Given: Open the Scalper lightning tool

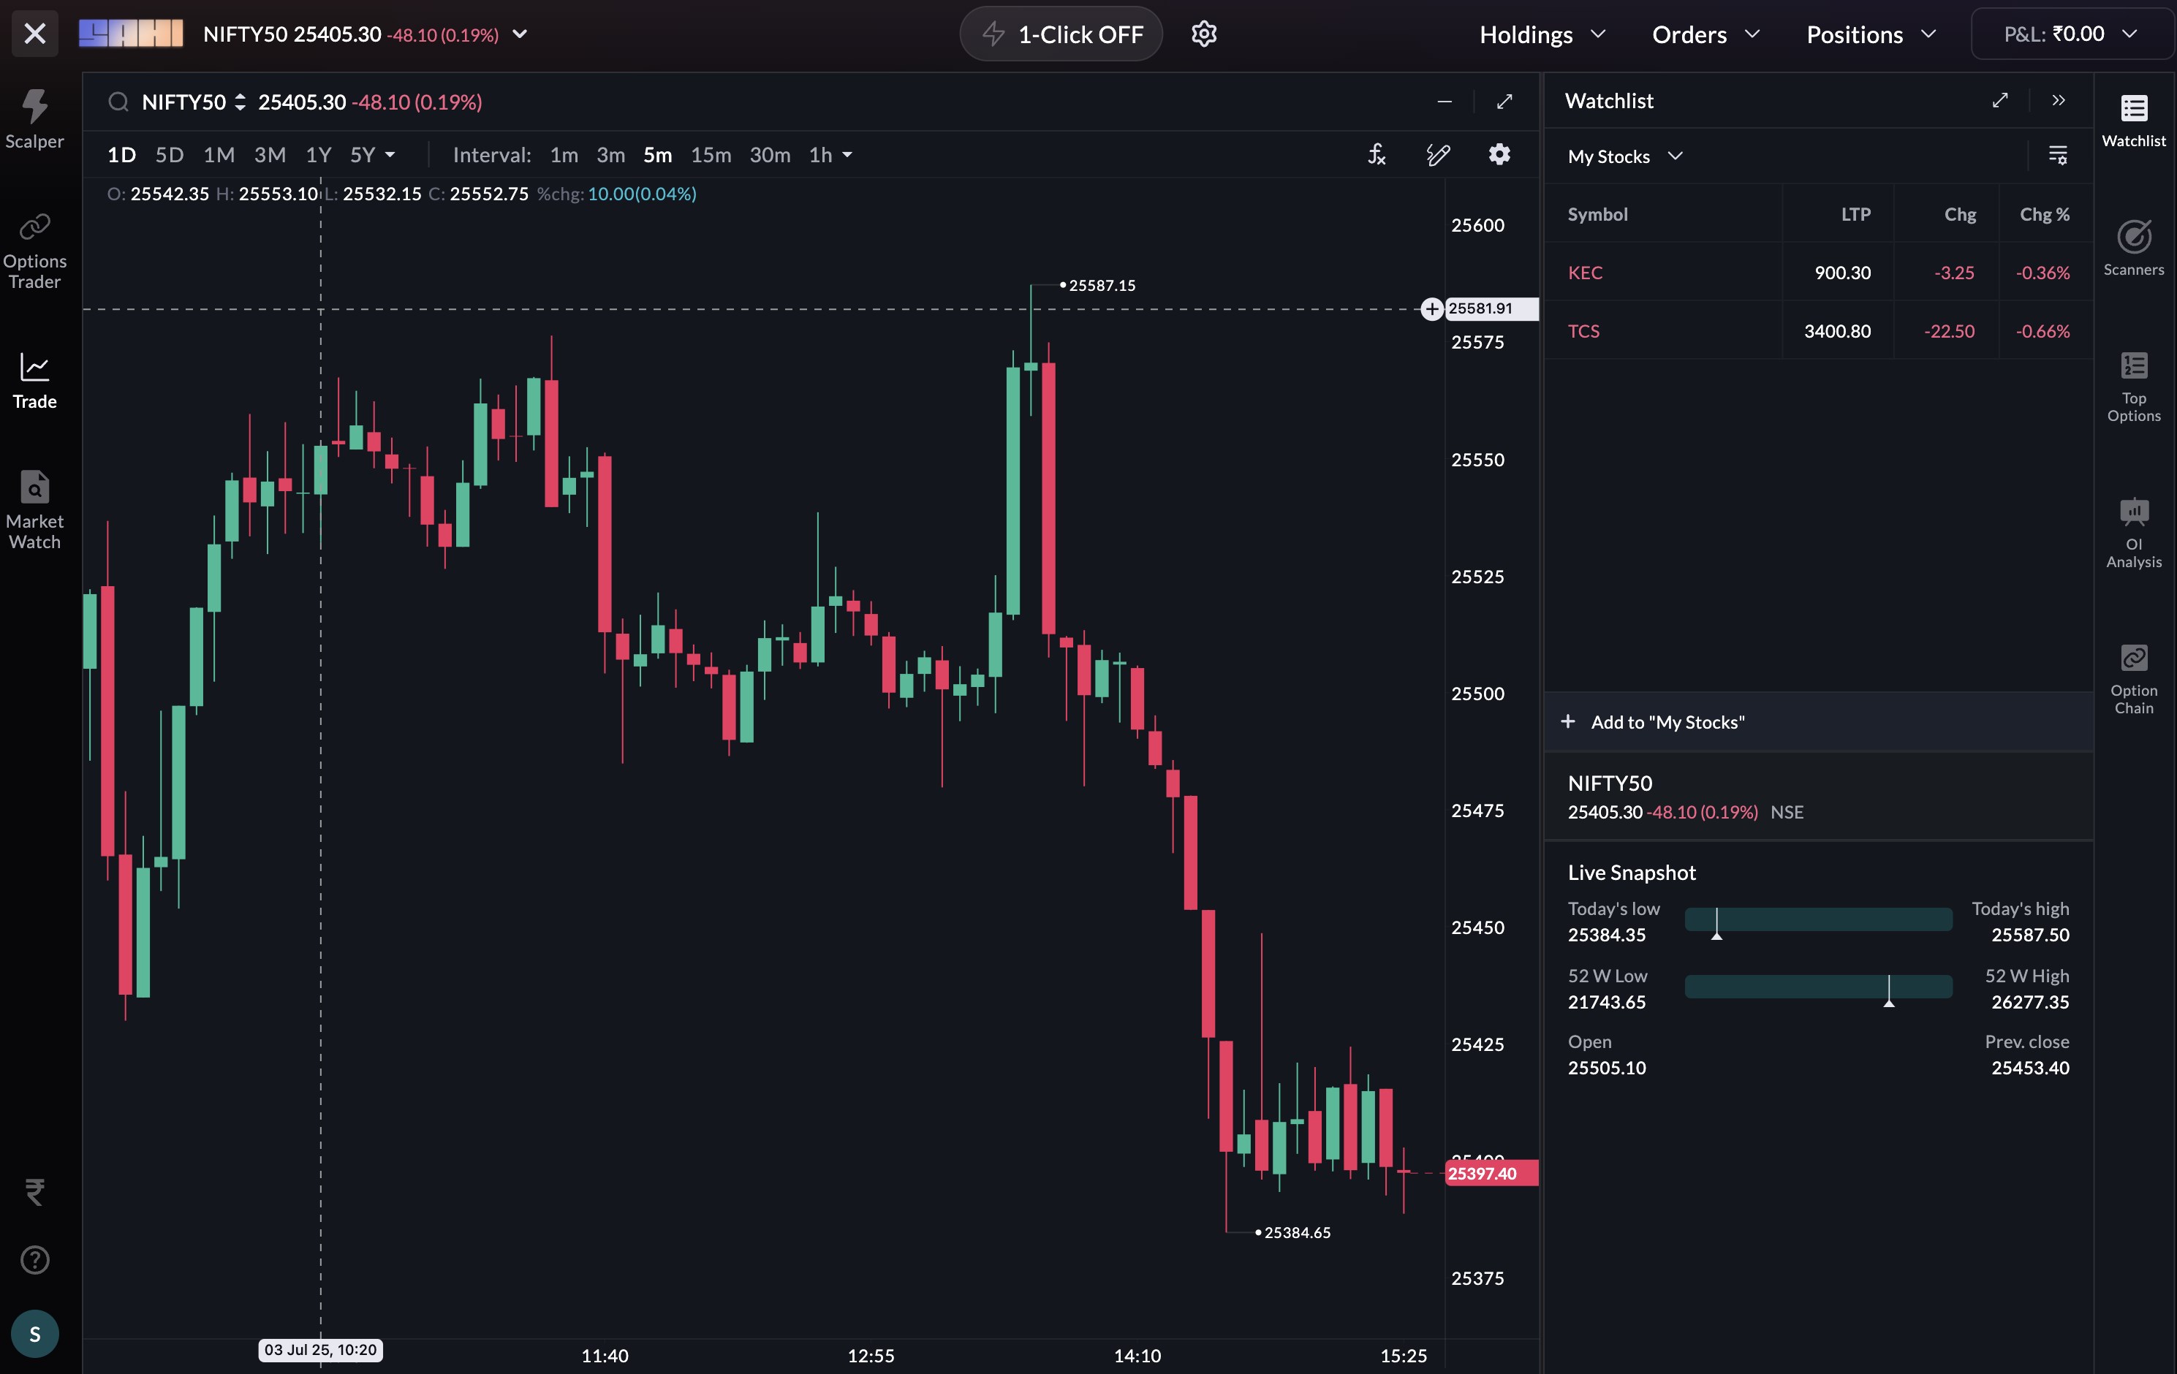Looking at the screenshot, I should [34, 118].
